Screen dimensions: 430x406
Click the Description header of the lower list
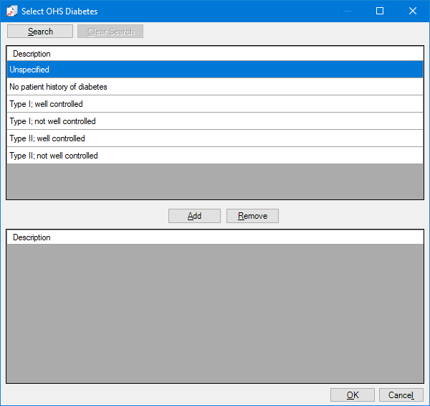pyautogui.click(x=32, y=237)
